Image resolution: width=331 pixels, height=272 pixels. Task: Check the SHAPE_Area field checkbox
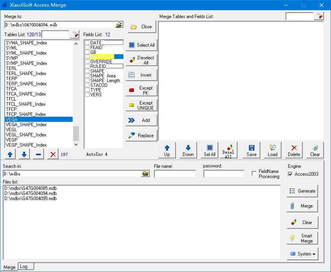click(88, 75)
